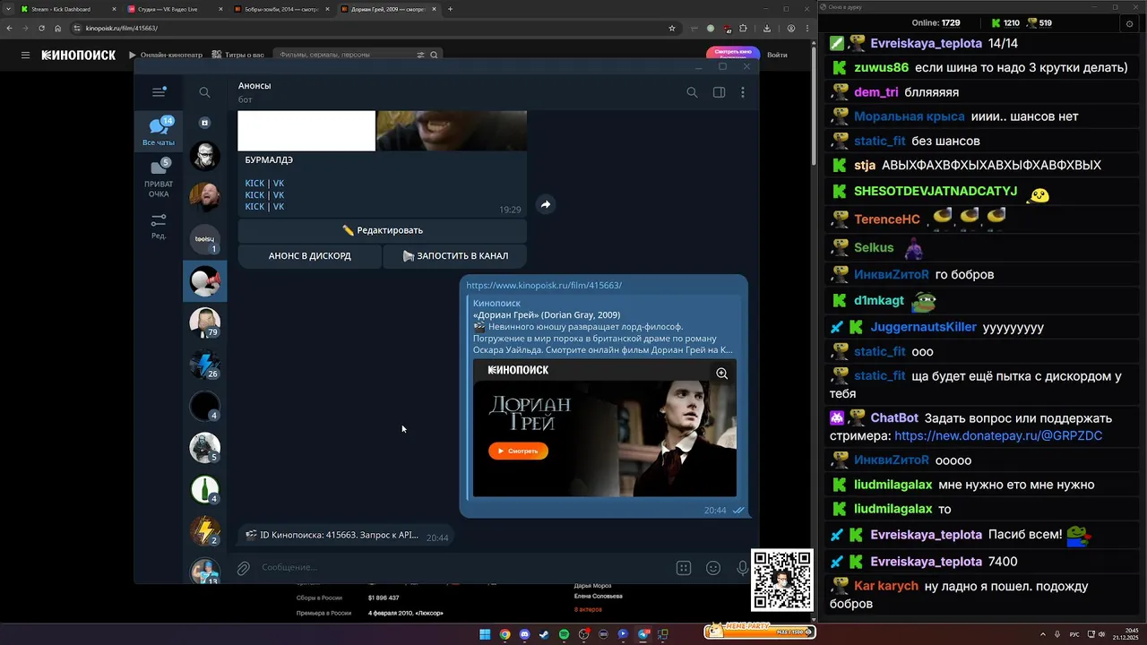Open the green bottle avatar chat

[205, 489]
